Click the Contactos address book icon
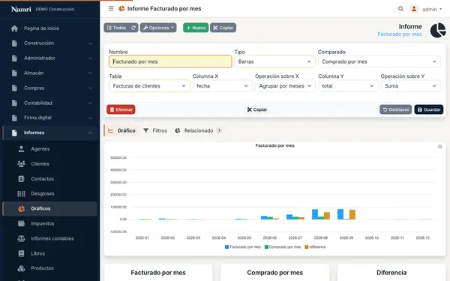This screenshot has width=450, height=281. [21, 178]
